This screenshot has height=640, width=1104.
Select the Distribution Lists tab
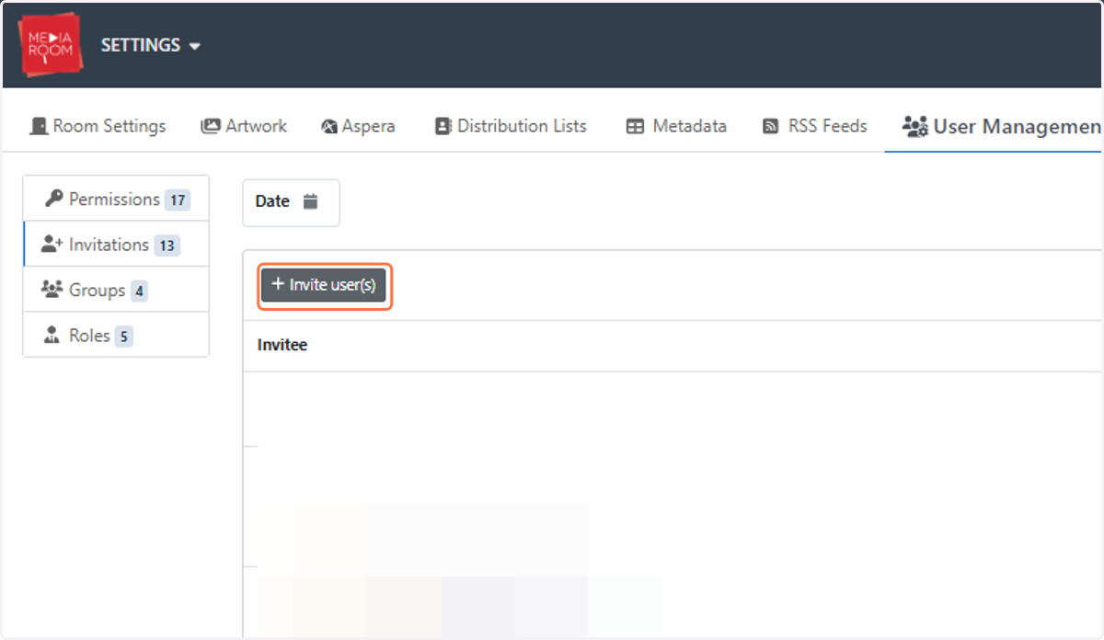click(511, 126)
